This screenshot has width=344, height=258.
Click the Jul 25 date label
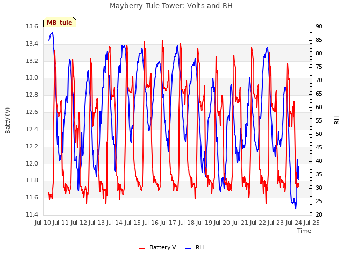(312, 223)
